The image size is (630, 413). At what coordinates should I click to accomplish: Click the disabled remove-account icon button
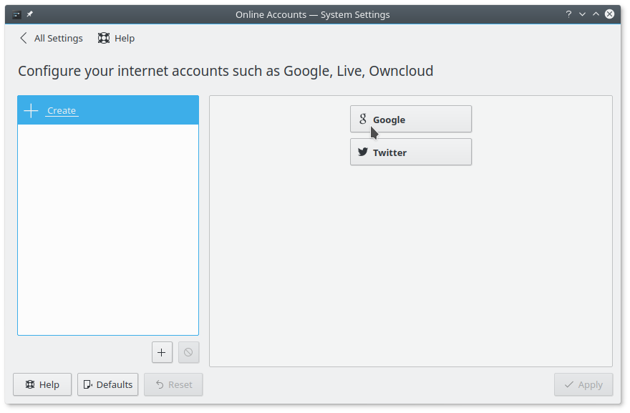(x=188, y=352)
